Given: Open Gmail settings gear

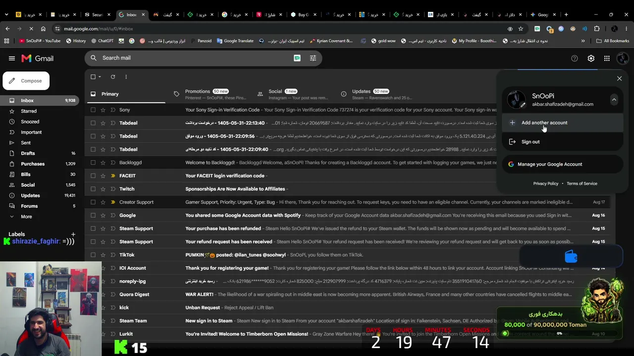Looking at the screenshot, I should (591, 58).
